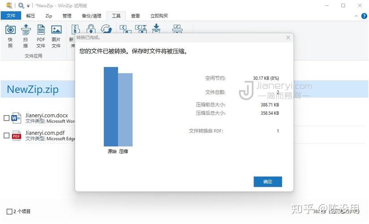
Task: Close the 转换已完成 dialog with X
Action: (288, 38)
